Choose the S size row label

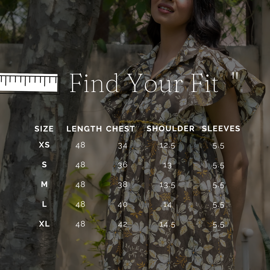(44, 164)
